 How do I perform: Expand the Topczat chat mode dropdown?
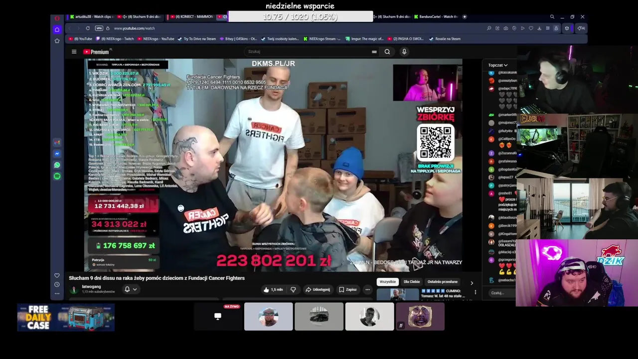498,65
